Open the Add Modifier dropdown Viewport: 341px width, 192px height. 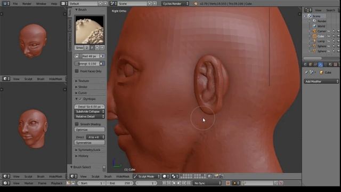point(321,82)
